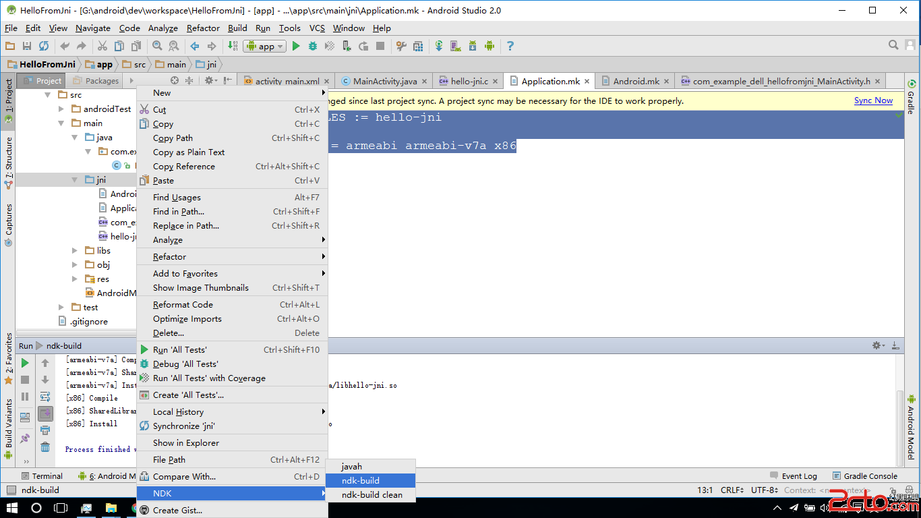Close the Application.mk editor tab
Viewport: 921px width, 518px height.
tap(587, 81)
